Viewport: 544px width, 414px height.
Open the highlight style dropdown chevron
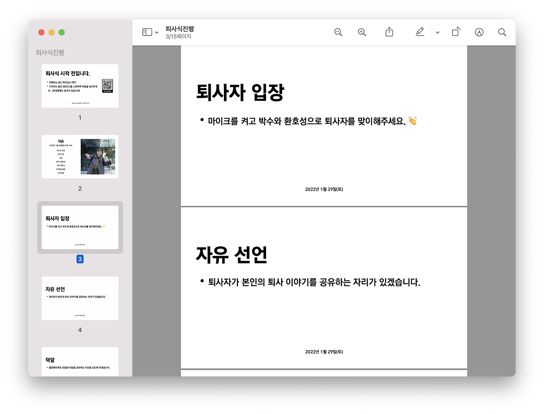(x=437, y=32)
